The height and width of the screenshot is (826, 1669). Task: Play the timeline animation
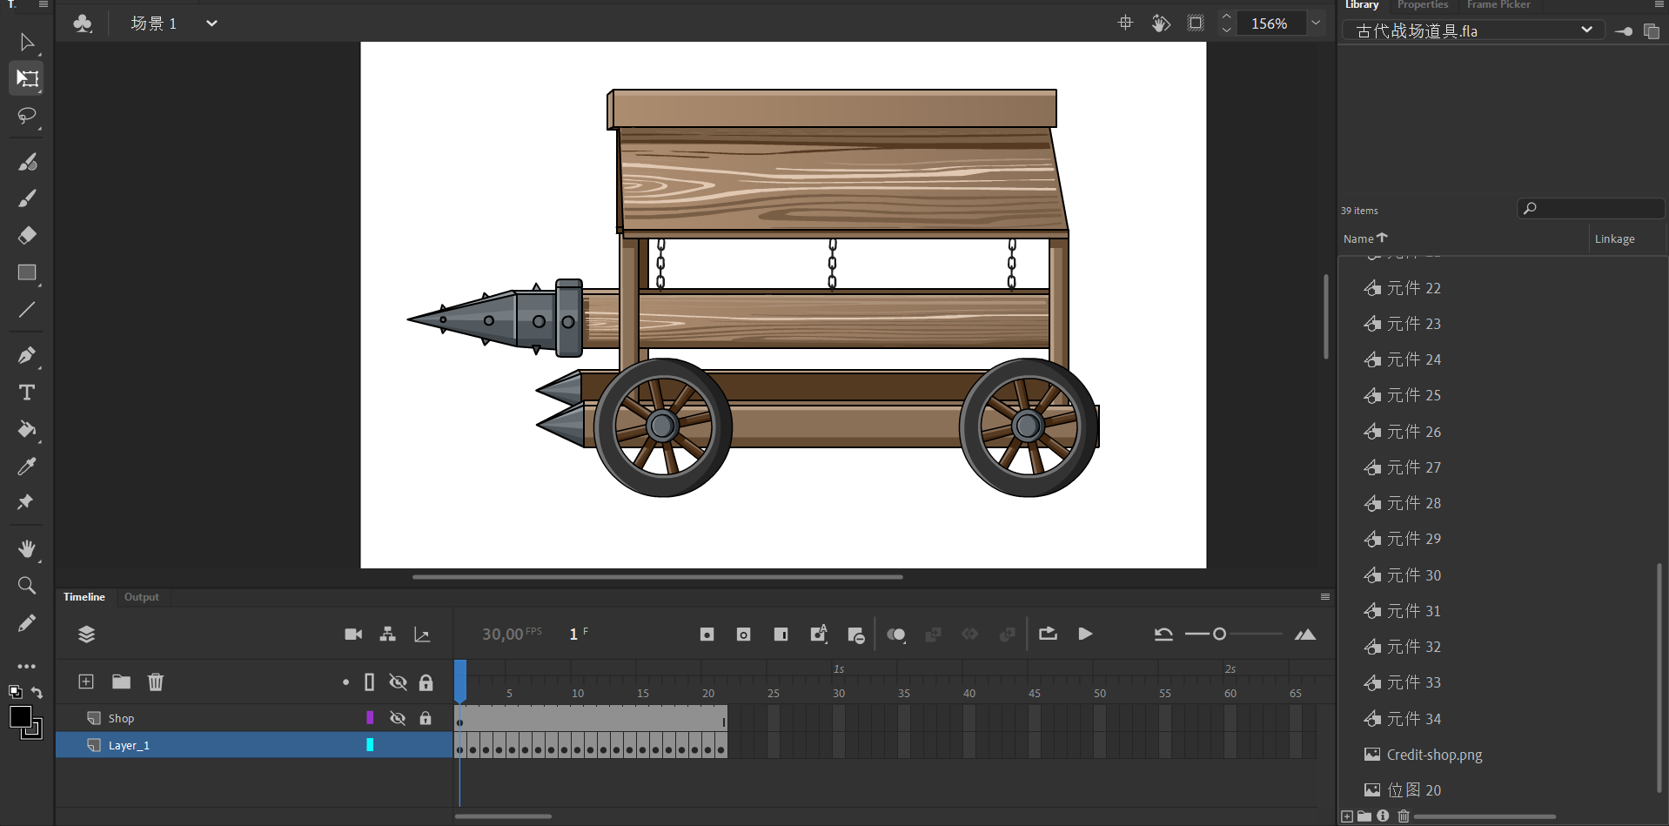1085,635
